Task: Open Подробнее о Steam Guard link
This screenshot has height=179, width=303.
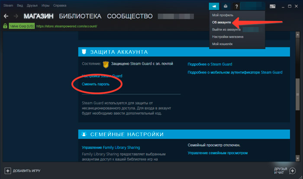Action: click(x=210, y=64)
